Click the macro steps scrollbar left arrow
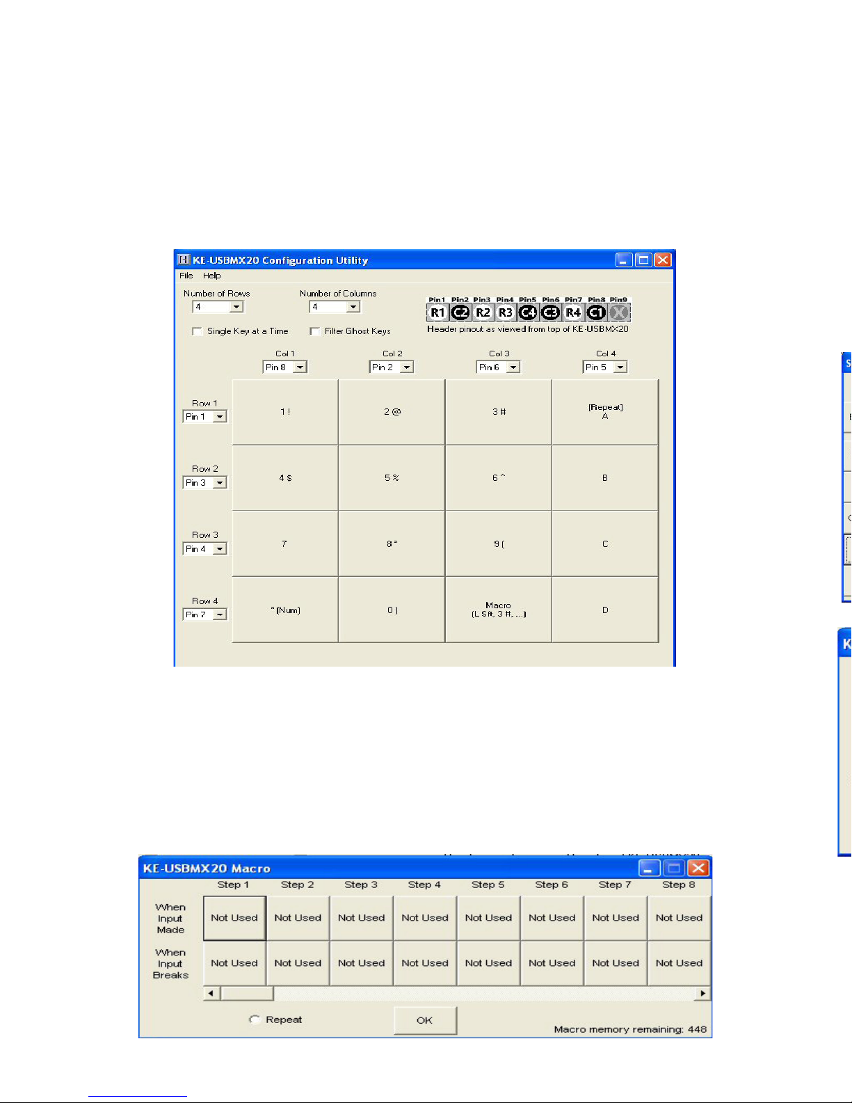852x1103 pixels. point(211,993)
